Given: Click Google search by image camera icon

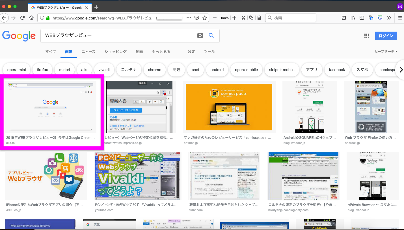Looking at the screenshot, I should pos(200,35).
